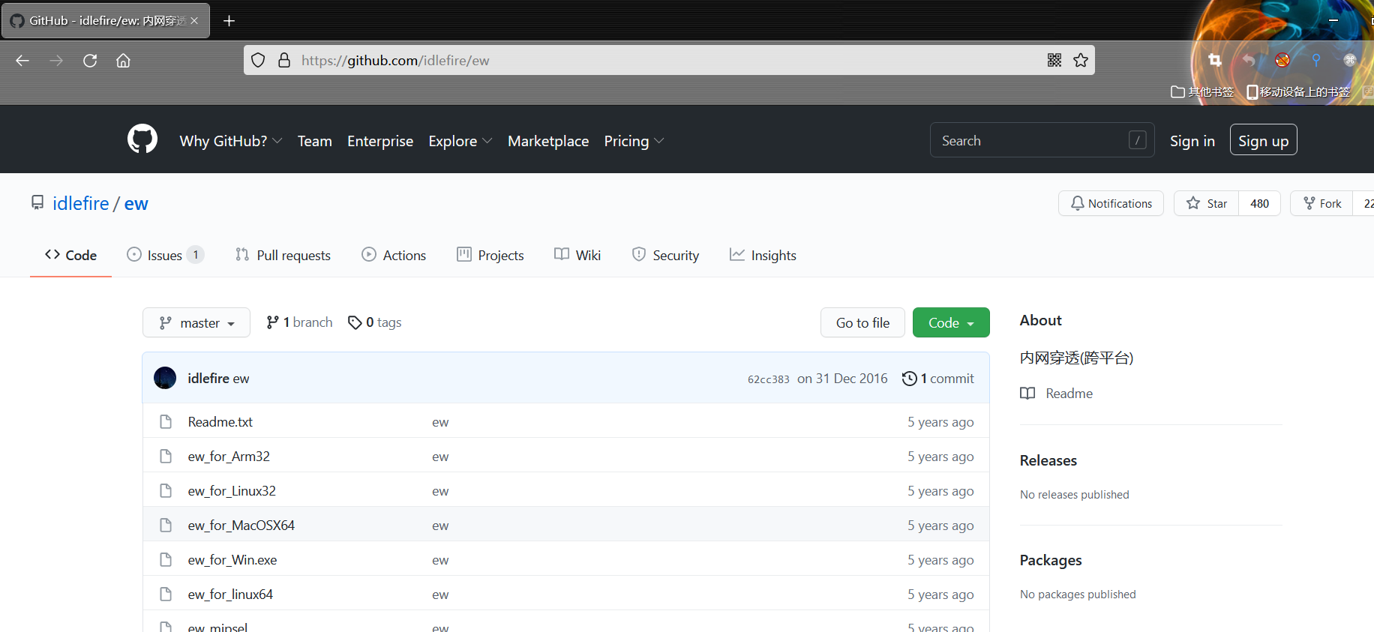
Task: Expand the Explore dropdown
Action: [460, 141]
